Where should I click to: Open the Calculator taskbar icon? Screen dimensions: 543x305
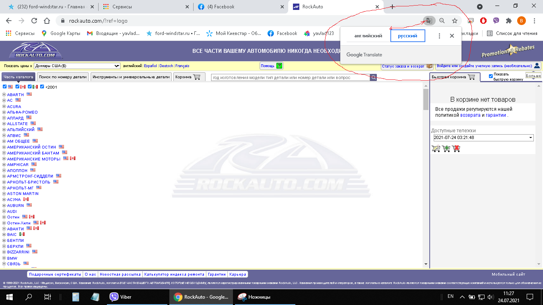click(x=76, y=297)
